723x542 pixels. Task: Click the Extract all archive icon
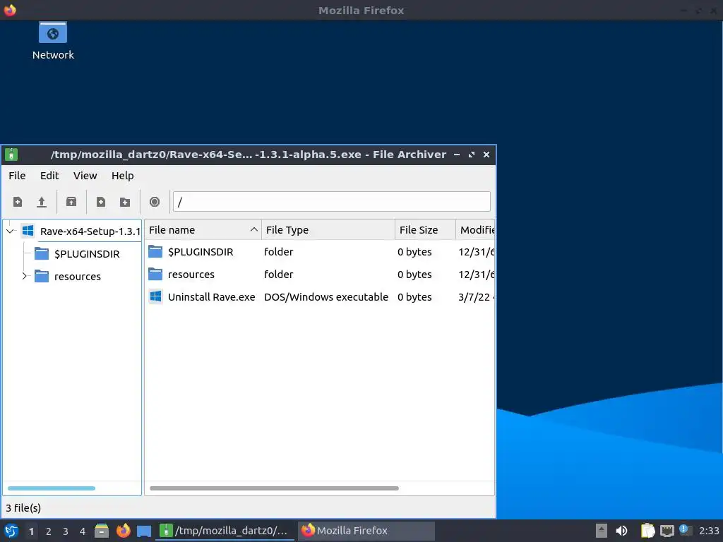point(71,202)
